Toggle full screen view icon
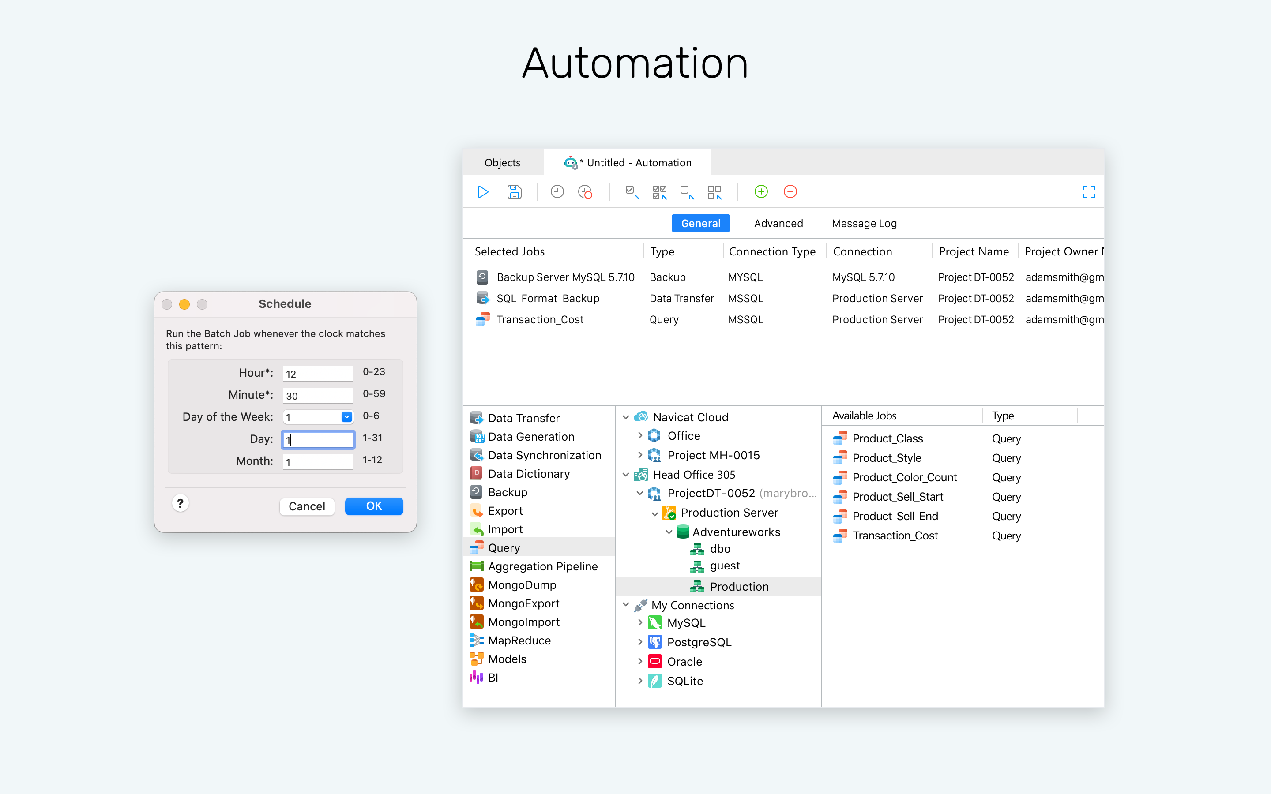This screenshot has height=794, width=1271. 1089,192
